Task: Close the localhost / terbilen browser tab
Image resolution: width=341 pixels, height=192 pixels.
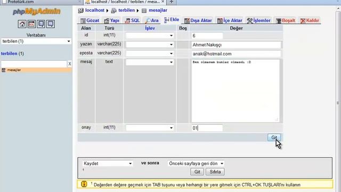Action: pyautogui.click(x=163, y=2)
